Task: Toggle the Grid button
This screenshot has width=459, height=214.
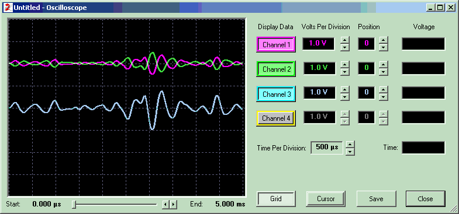Action: pyautogui.click(x=276, y=199)
